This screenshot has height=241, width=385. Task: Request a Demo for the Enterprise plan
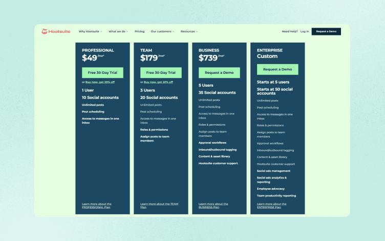[x=277, y=69]
